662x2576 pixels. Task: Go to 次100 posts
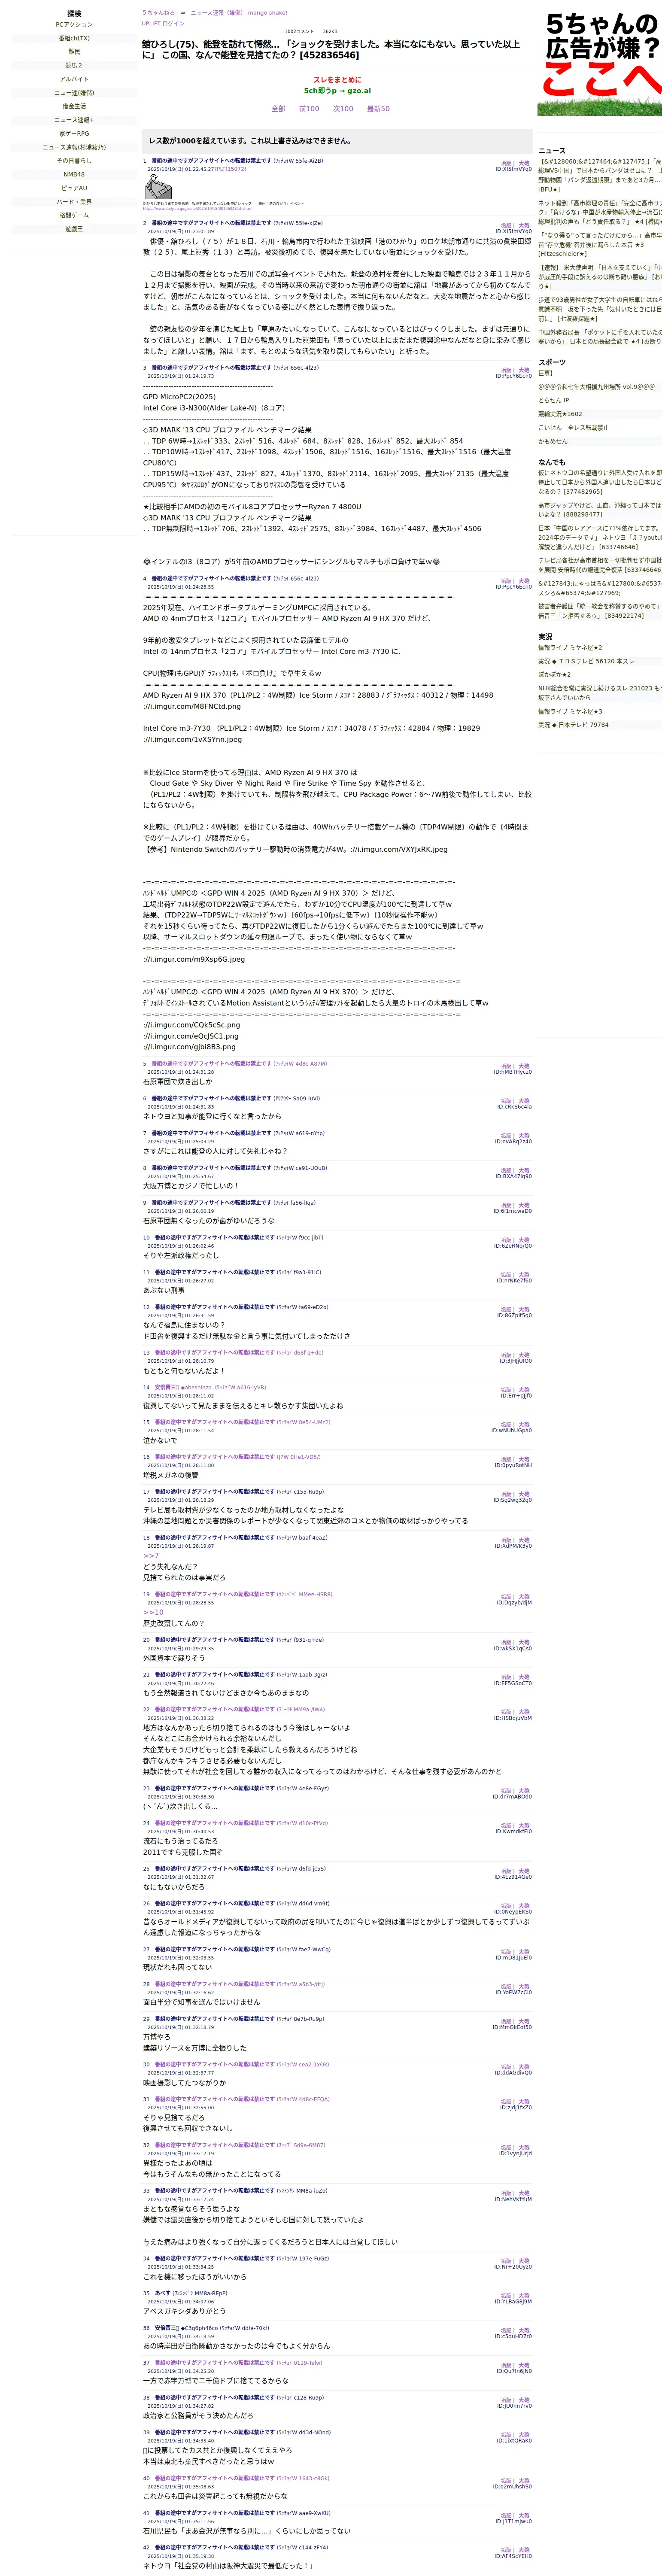(x=343, y=109)
